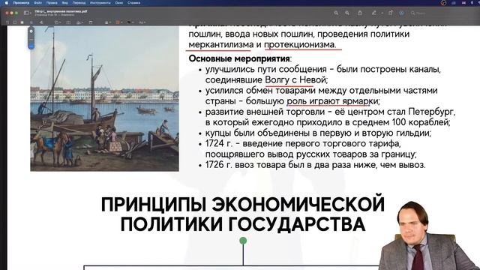Select the highlight pen tool
The image size is (480, 270).
(373, 13)
